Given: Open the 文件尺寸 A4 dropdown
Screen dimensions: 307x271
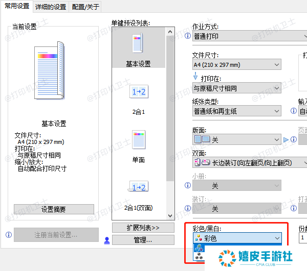Looking at the screenshot, I should (x=237, y=64).
